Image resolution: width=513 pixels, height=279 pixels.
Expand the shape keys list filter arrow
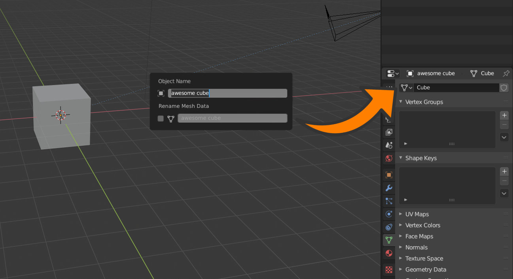pyautogui.click(x=406, y=200)
